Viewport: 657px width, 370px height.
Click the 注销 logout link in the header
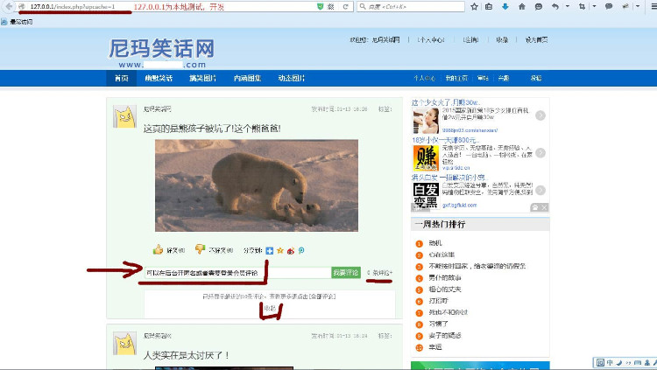tap(471, 40)
